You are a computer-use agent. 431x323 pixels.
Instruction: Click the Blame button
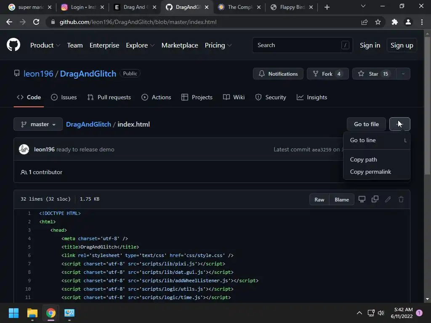[342, 200]
